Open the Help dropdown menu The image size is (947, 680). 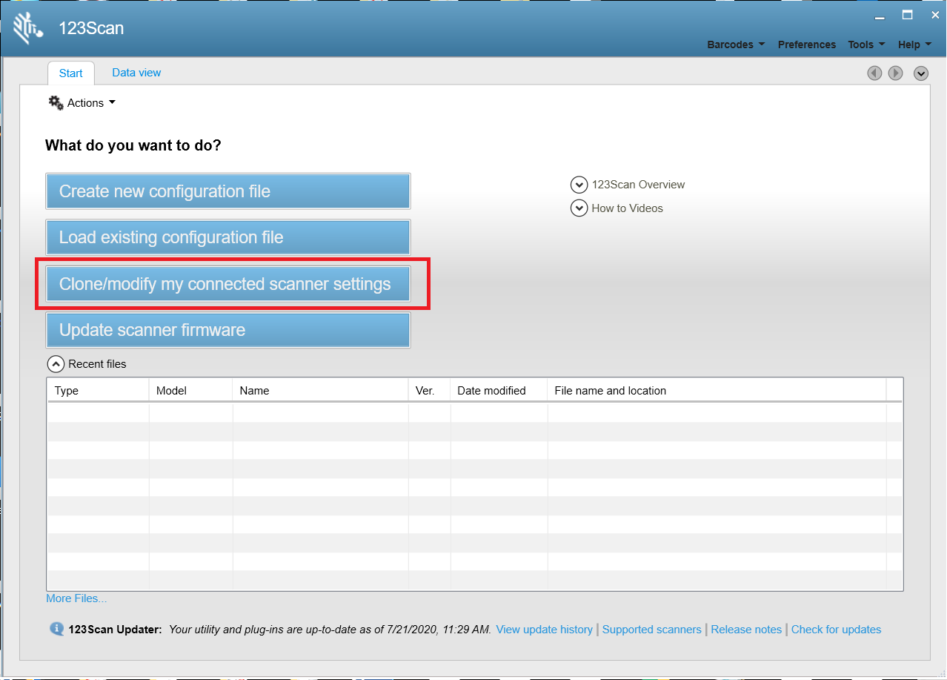point(914,44)
